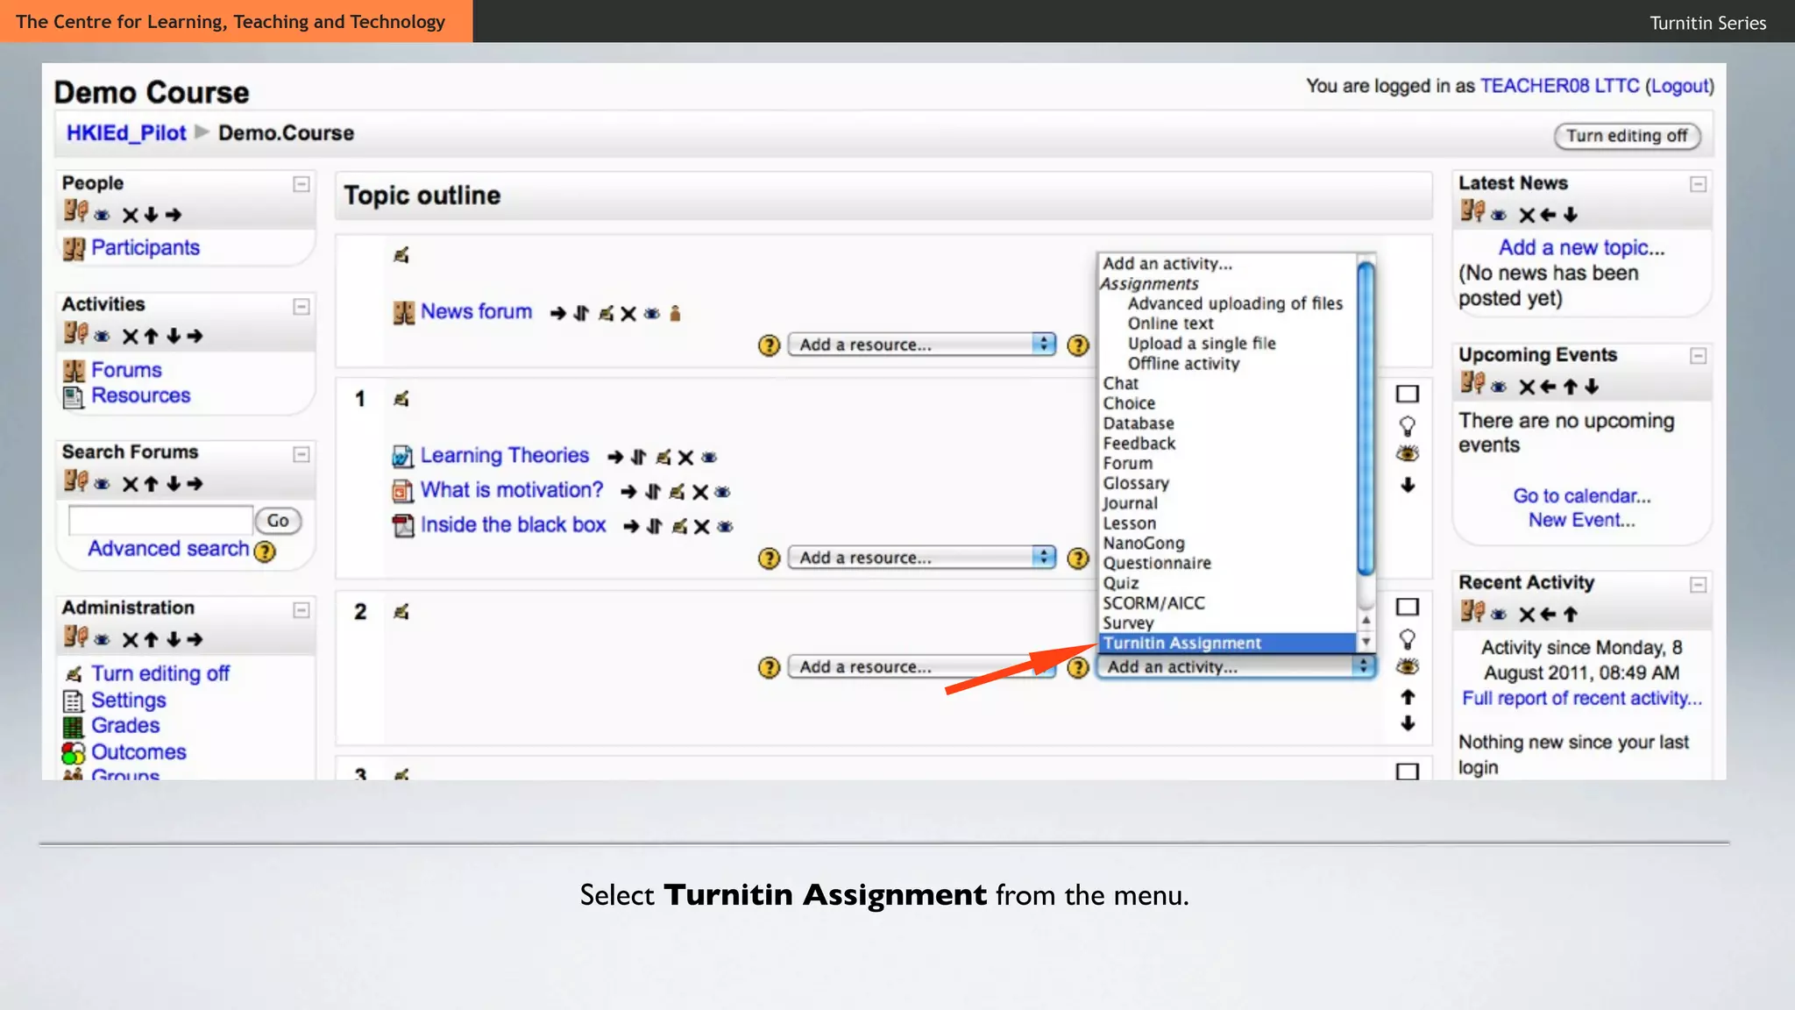Click the update icon for Learning Theories
The height and width of the screenshot is (1010, 1795).
tap(663, 458)
